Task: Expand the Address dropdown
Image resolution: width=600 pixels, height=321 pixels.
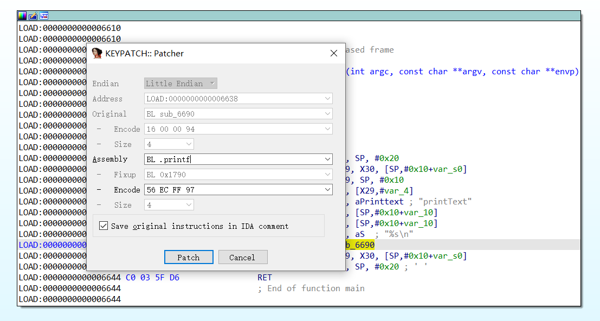Action: 327,99
